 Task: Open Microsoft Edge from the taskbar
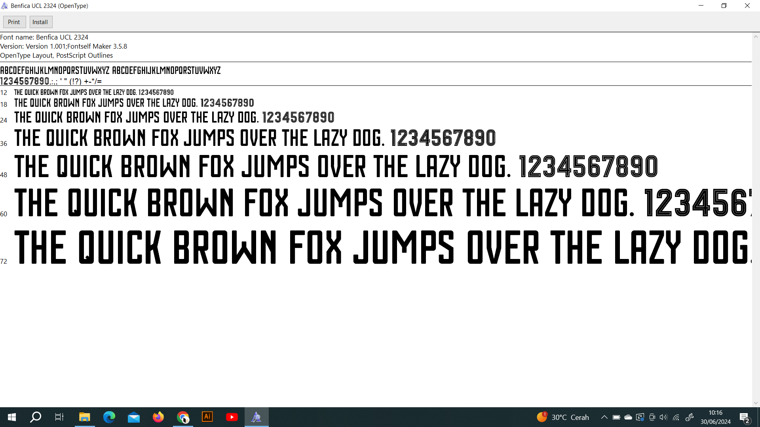click(x=109, y=417)
